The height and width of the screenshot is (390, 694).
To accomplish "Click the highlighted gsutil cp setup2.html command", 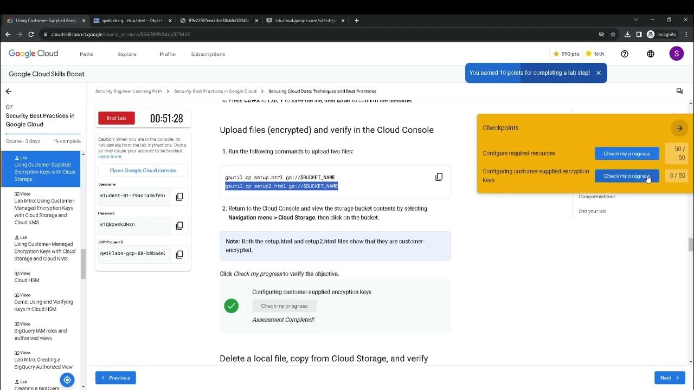I will pyautogui.click(x=281, y=186).
